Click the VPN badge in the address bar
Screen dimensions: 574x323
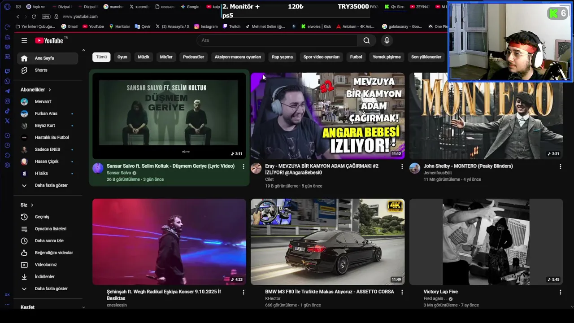point(46,17)
